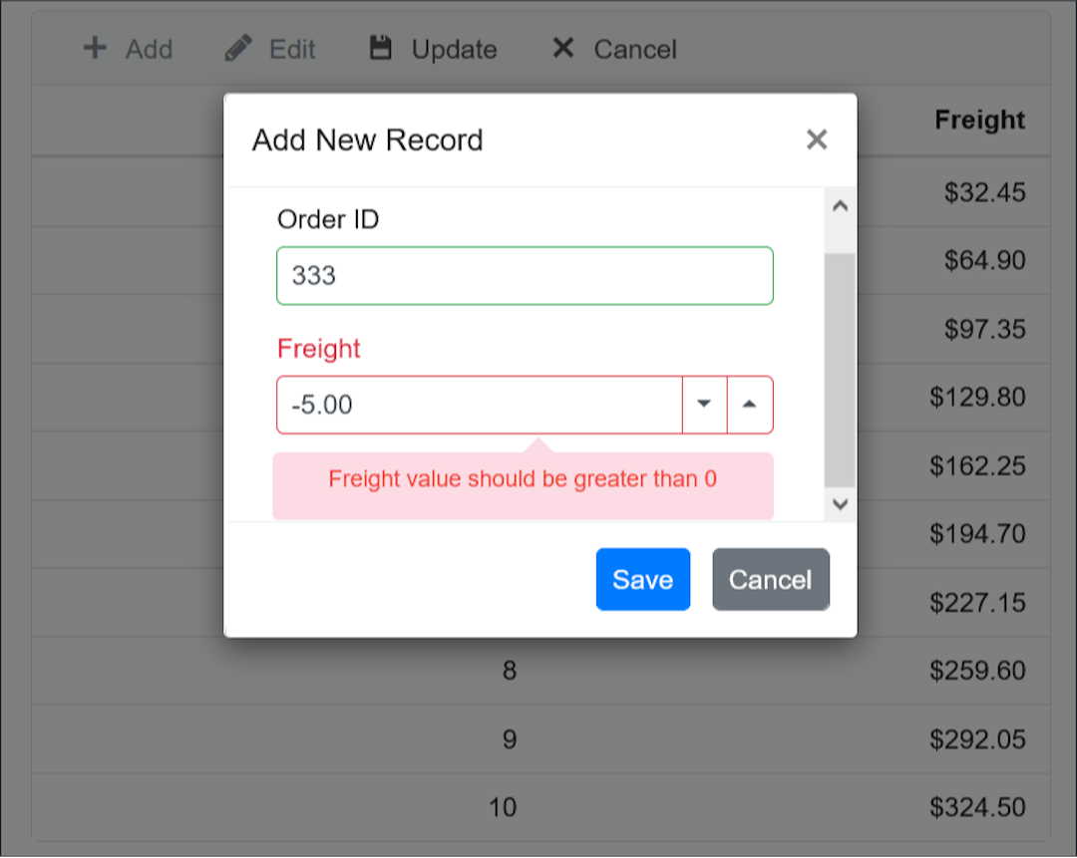1077x858 pixels.
Task: Click the save disk icon beside Update
Action: point(382,46)
